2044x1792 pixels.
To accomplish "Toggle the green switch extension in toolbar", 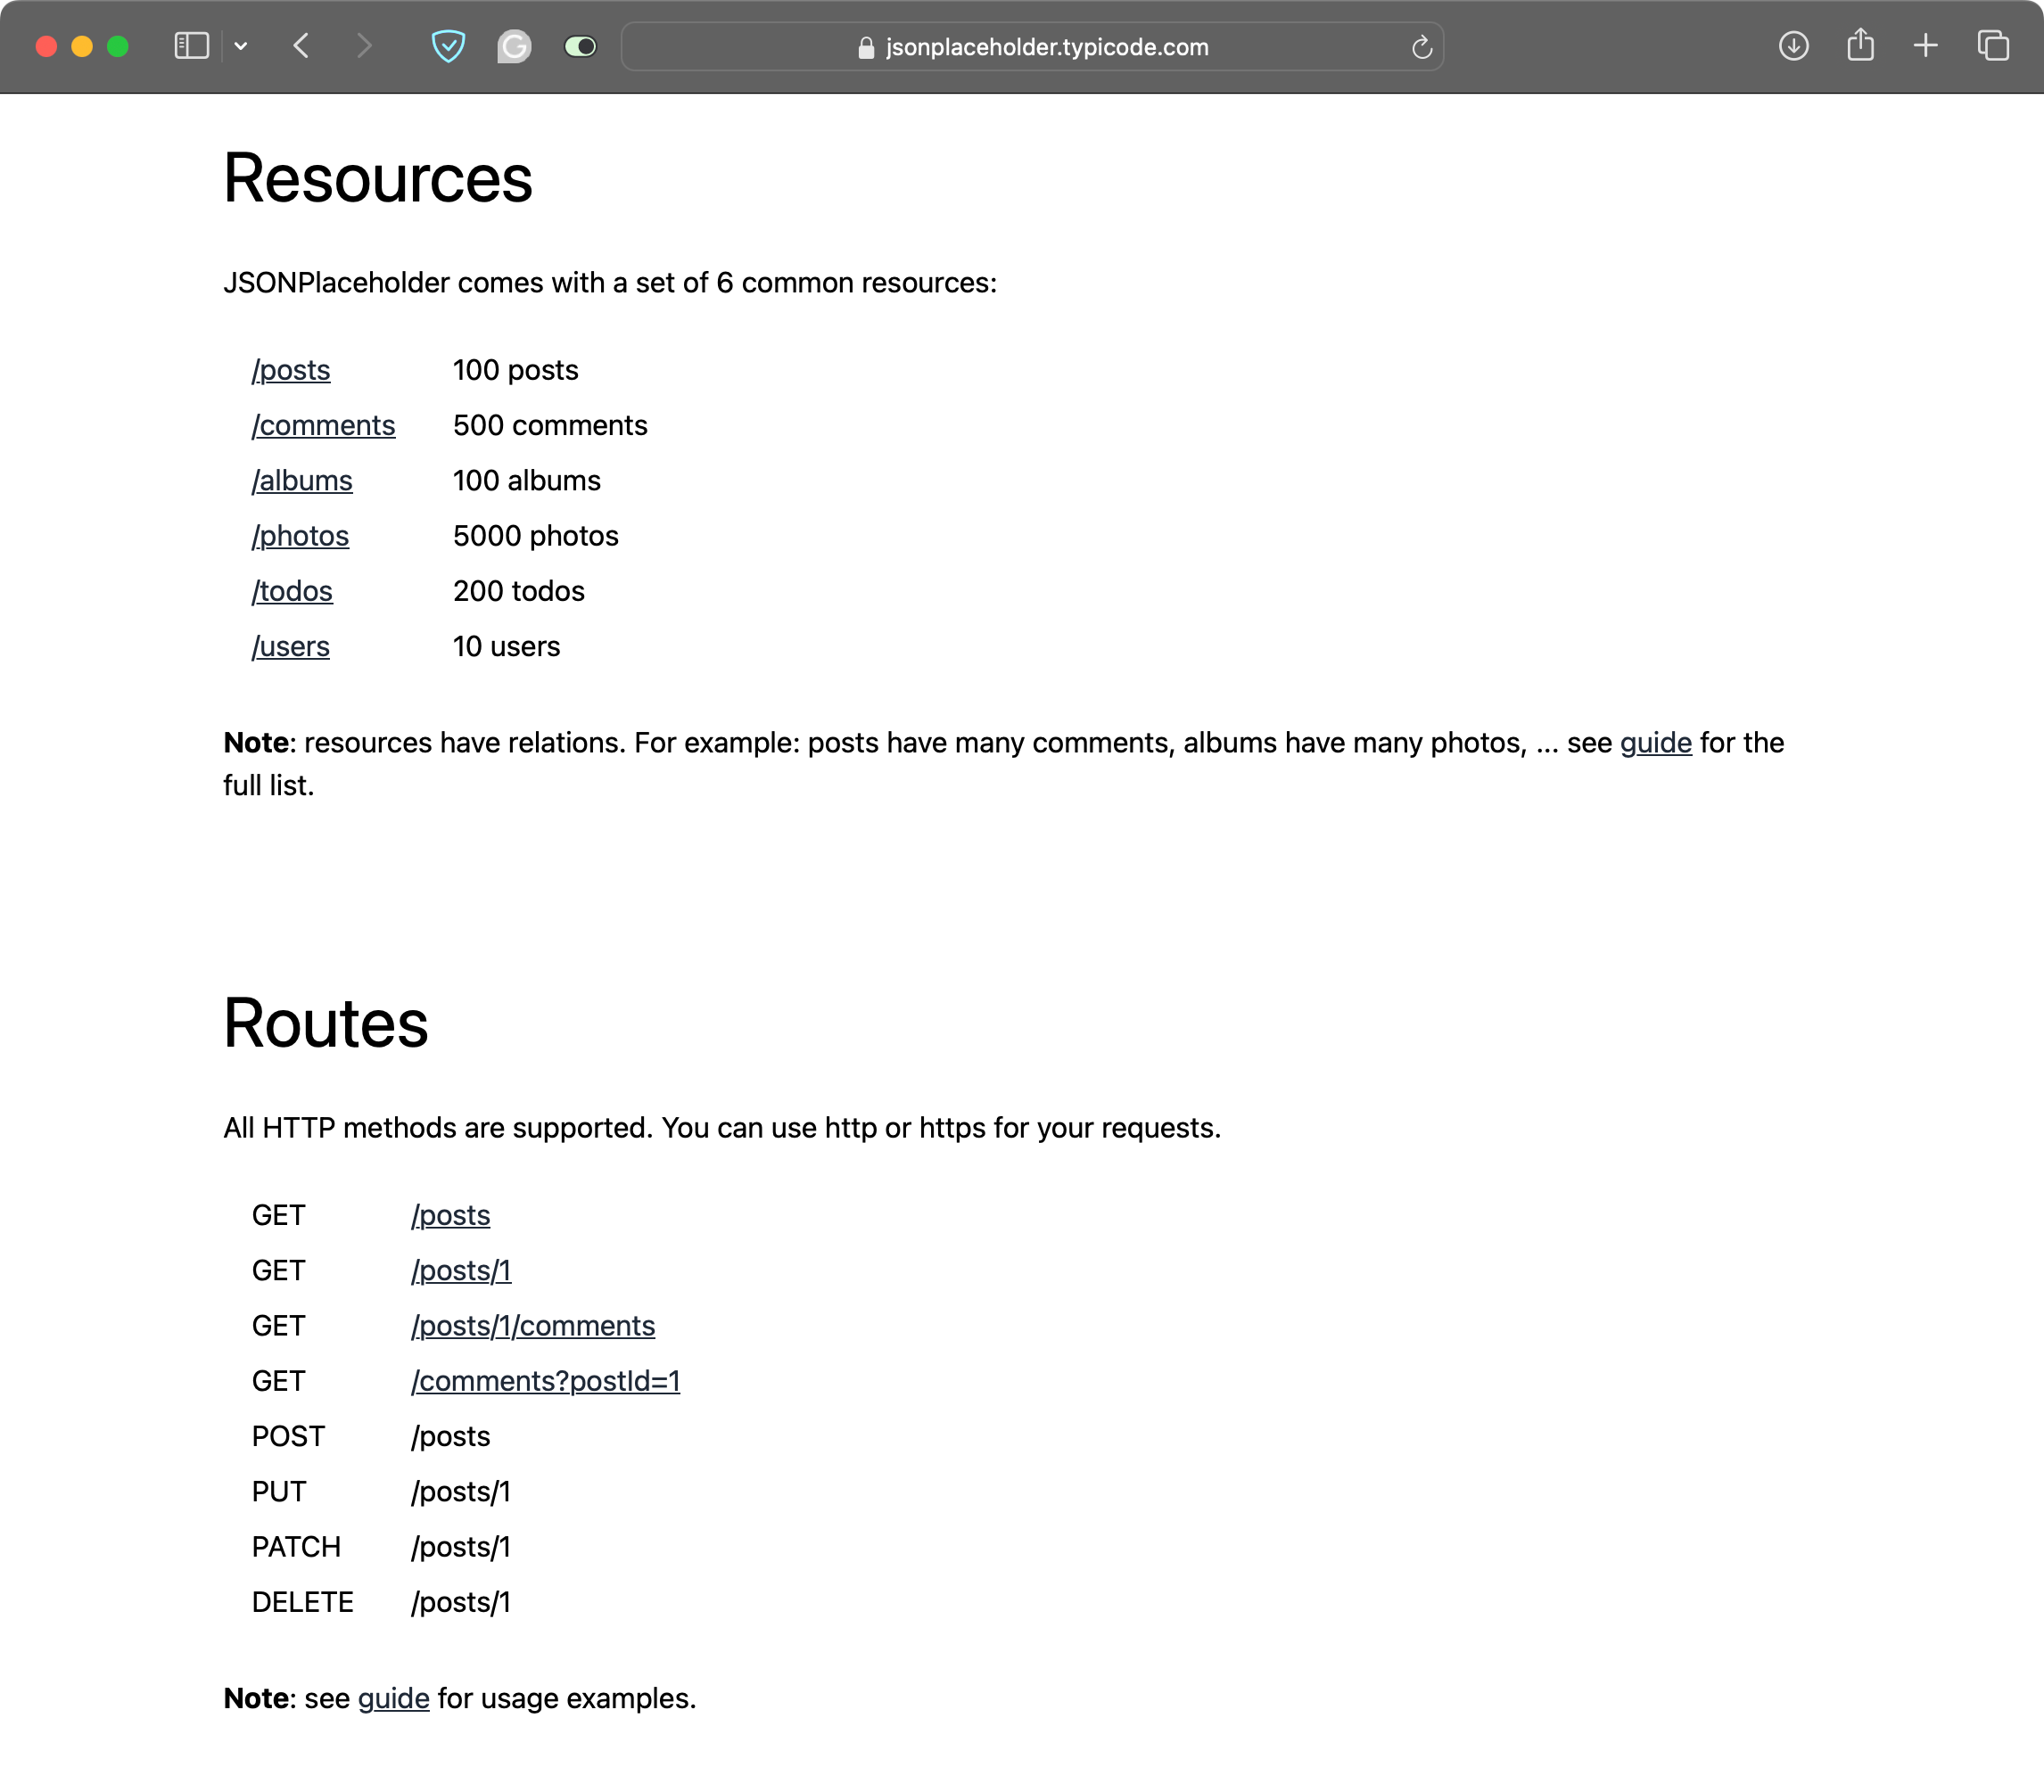I will [580, 46].
